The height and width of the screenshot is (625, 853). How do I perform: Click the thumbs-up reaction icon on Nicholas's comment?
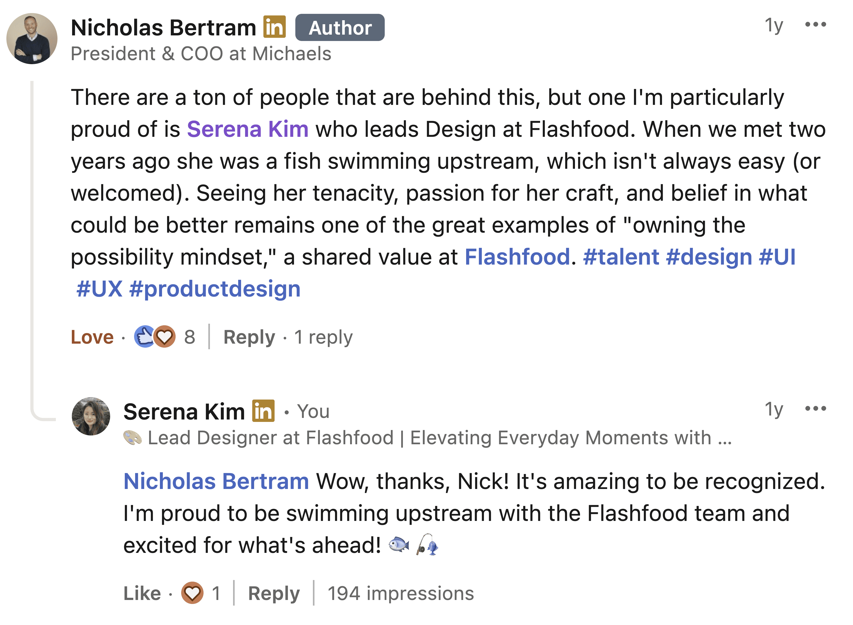coord(144,336)
